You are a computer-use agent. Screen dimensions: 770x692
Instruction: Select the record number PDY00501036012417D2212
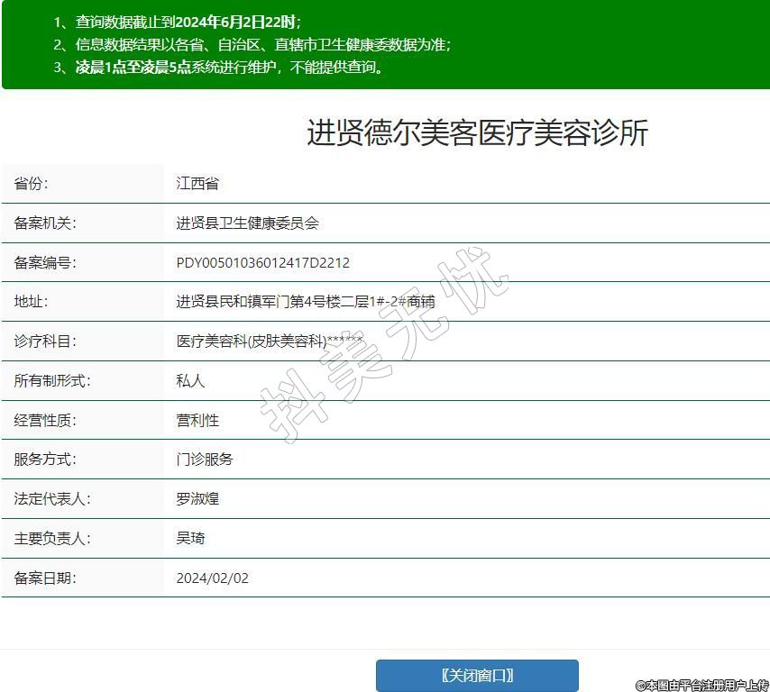click(262, 263)
